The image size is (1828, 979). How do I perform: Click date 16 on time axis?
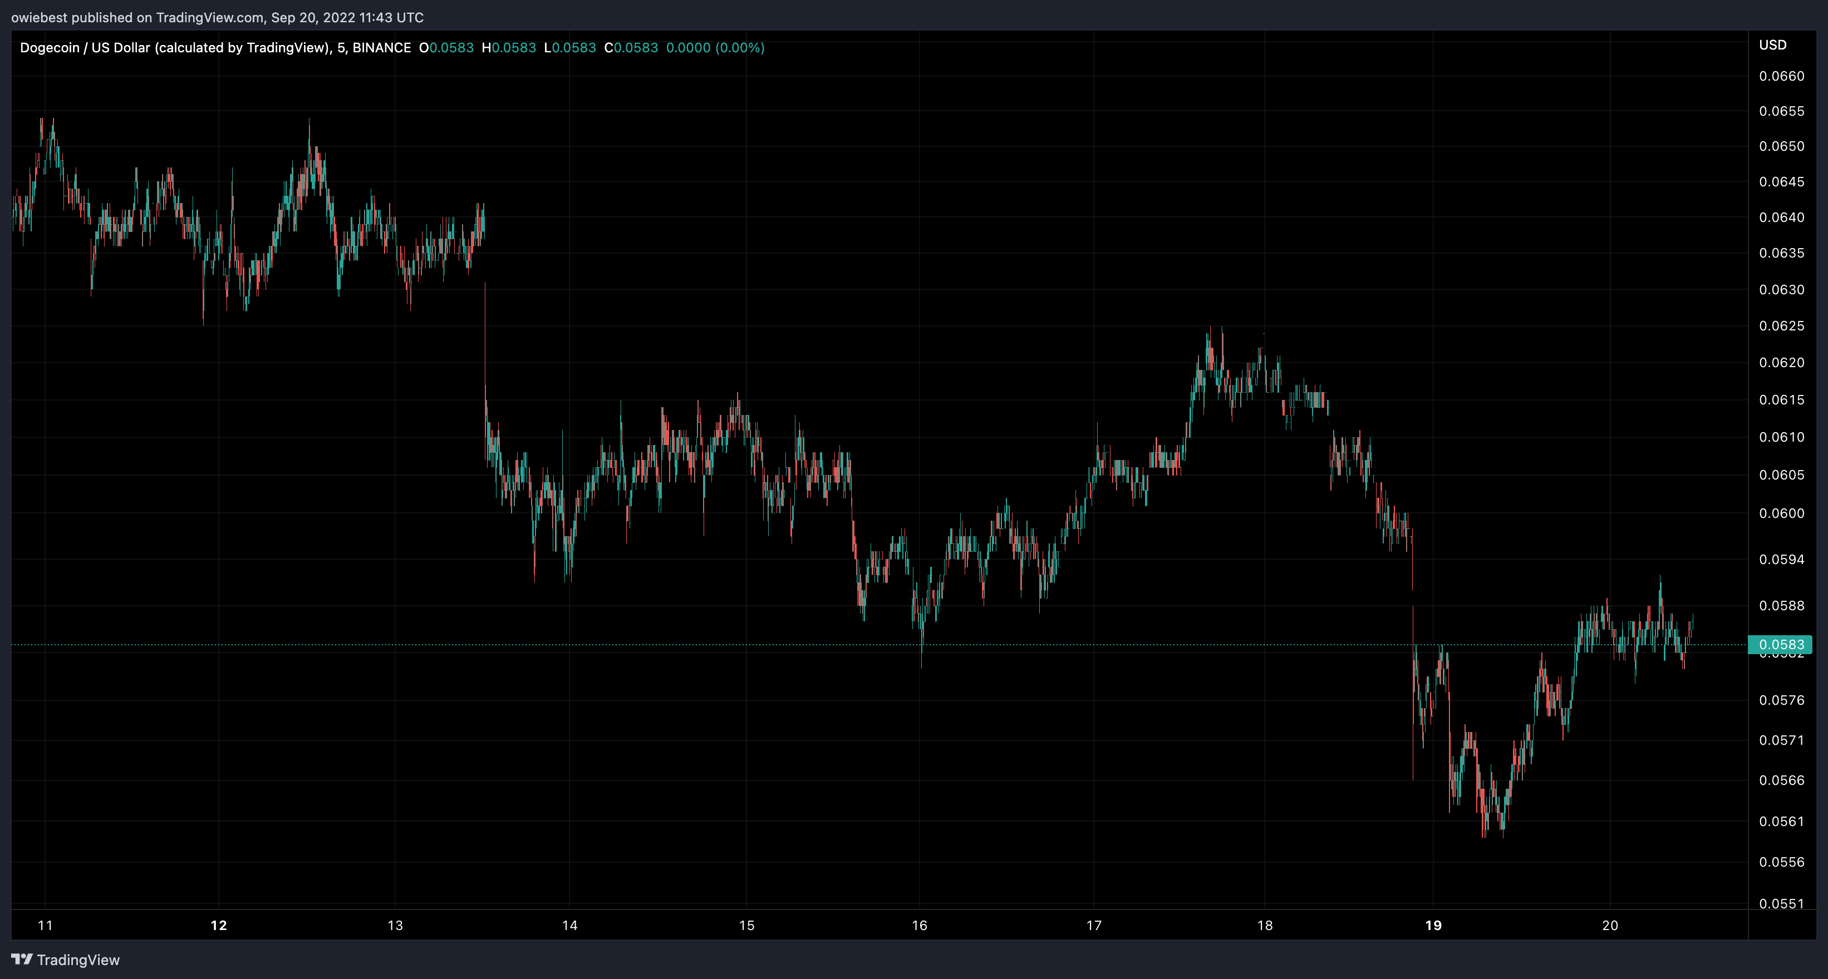click(x=920, y=925)
